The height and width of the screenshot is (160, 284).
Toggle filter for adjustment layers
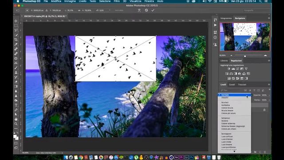click(250, 90)
